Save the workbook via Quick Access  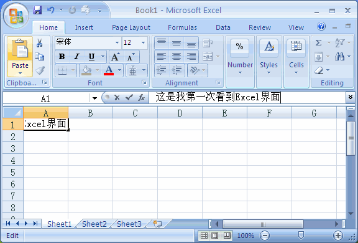(37, 11)
